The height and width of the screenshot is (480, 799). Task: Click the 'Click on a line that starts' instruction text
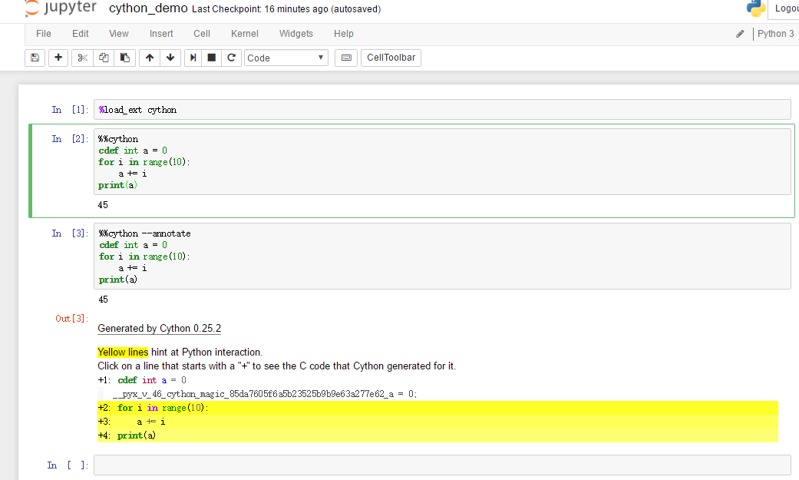point(276,366)
